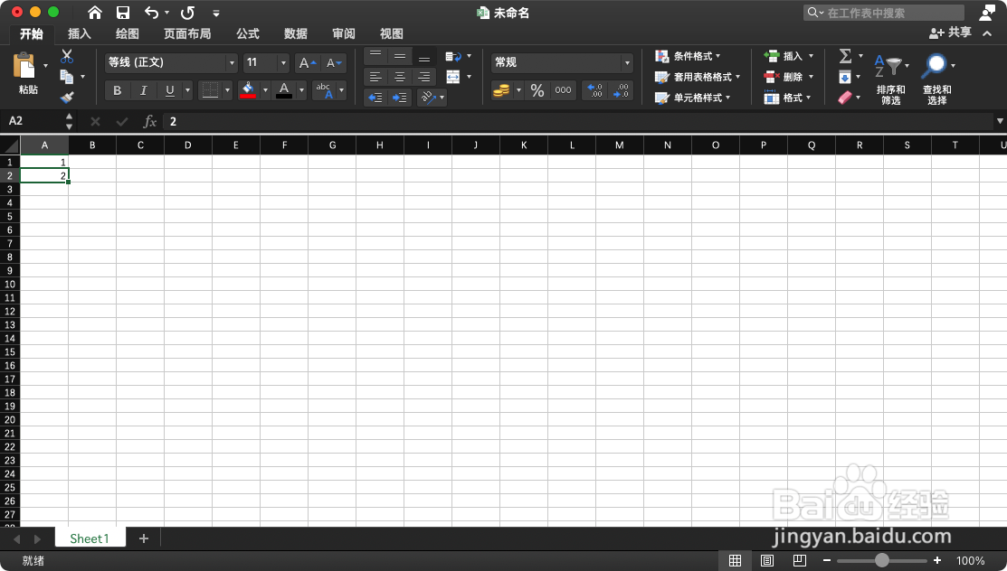Open the 数据 ribbon tab
Viewport: 1007px width, 571px height.
[296, 33]
